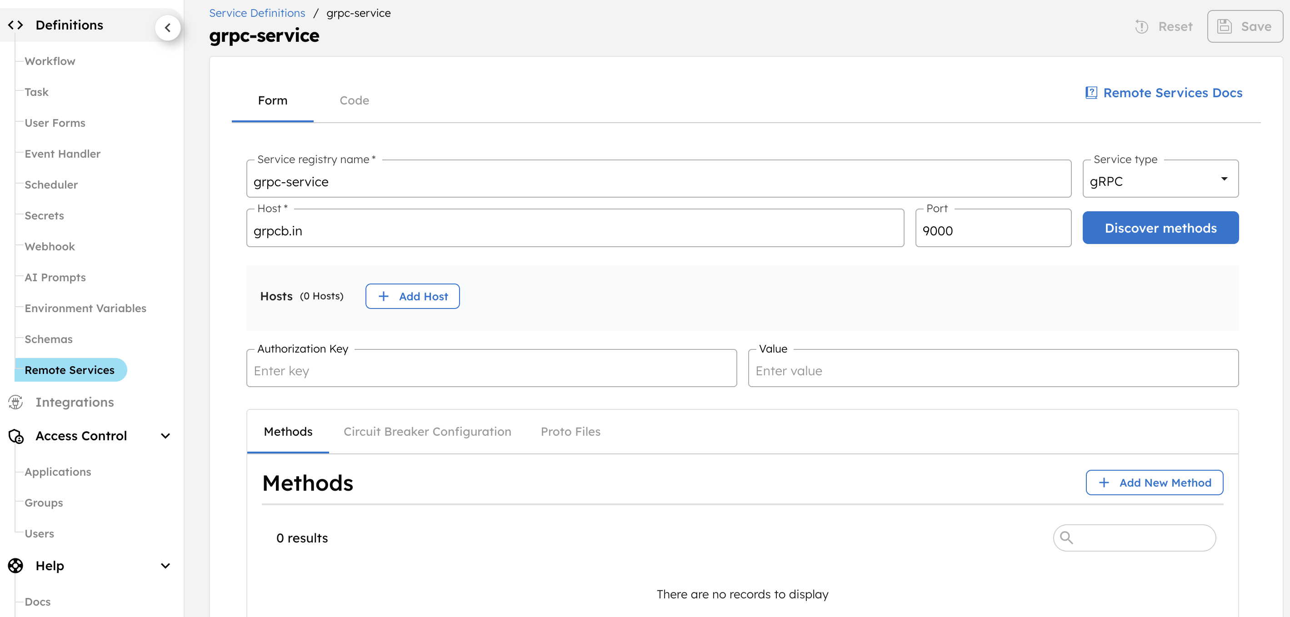Click the Access Control shield icon
The width and height of the screenshot is (1290, 617).
pos(15,436)
